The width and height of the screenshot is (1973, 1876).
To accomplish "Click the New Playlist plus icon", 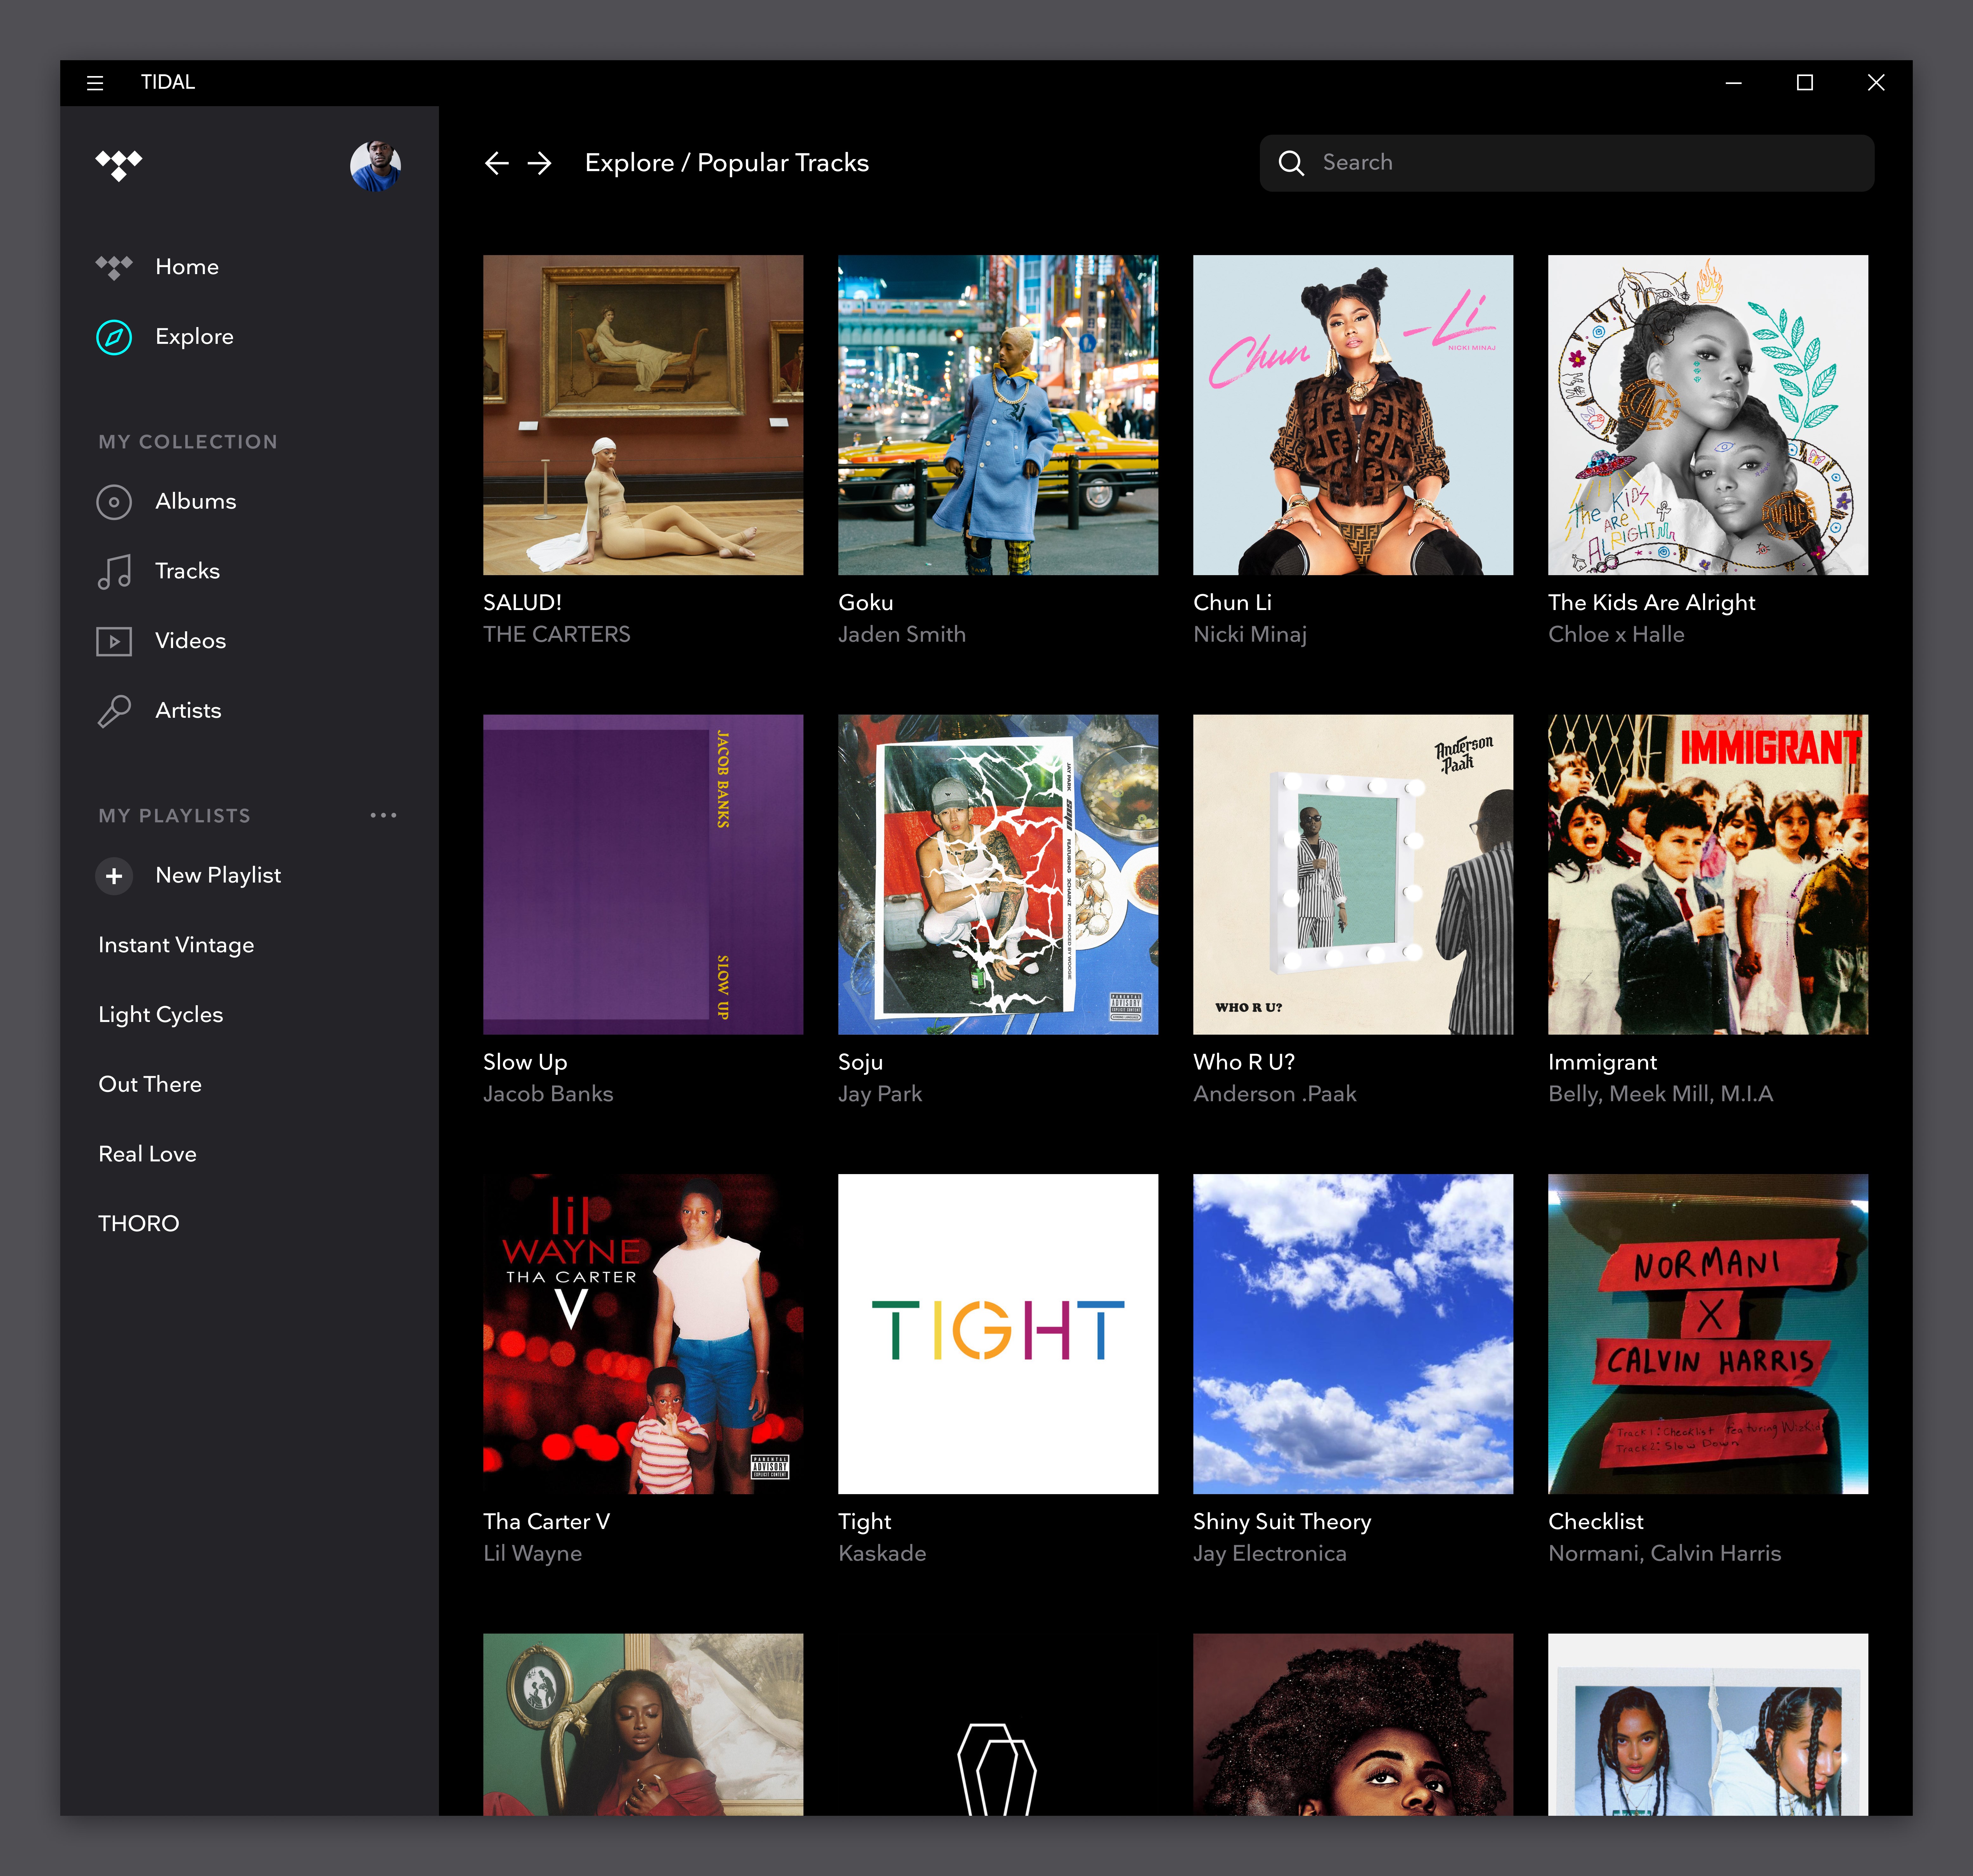I will pyautogui.click(x=114, y=876).
